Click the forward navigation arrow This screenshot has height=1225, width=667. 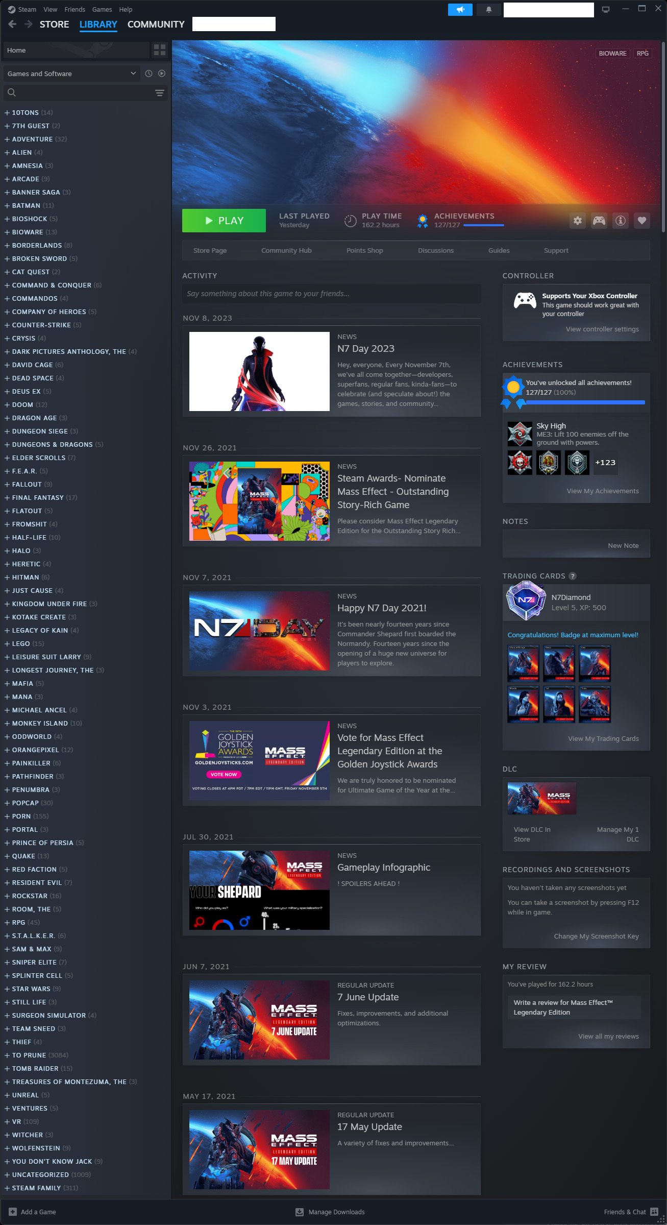click(x=29, y=24)
